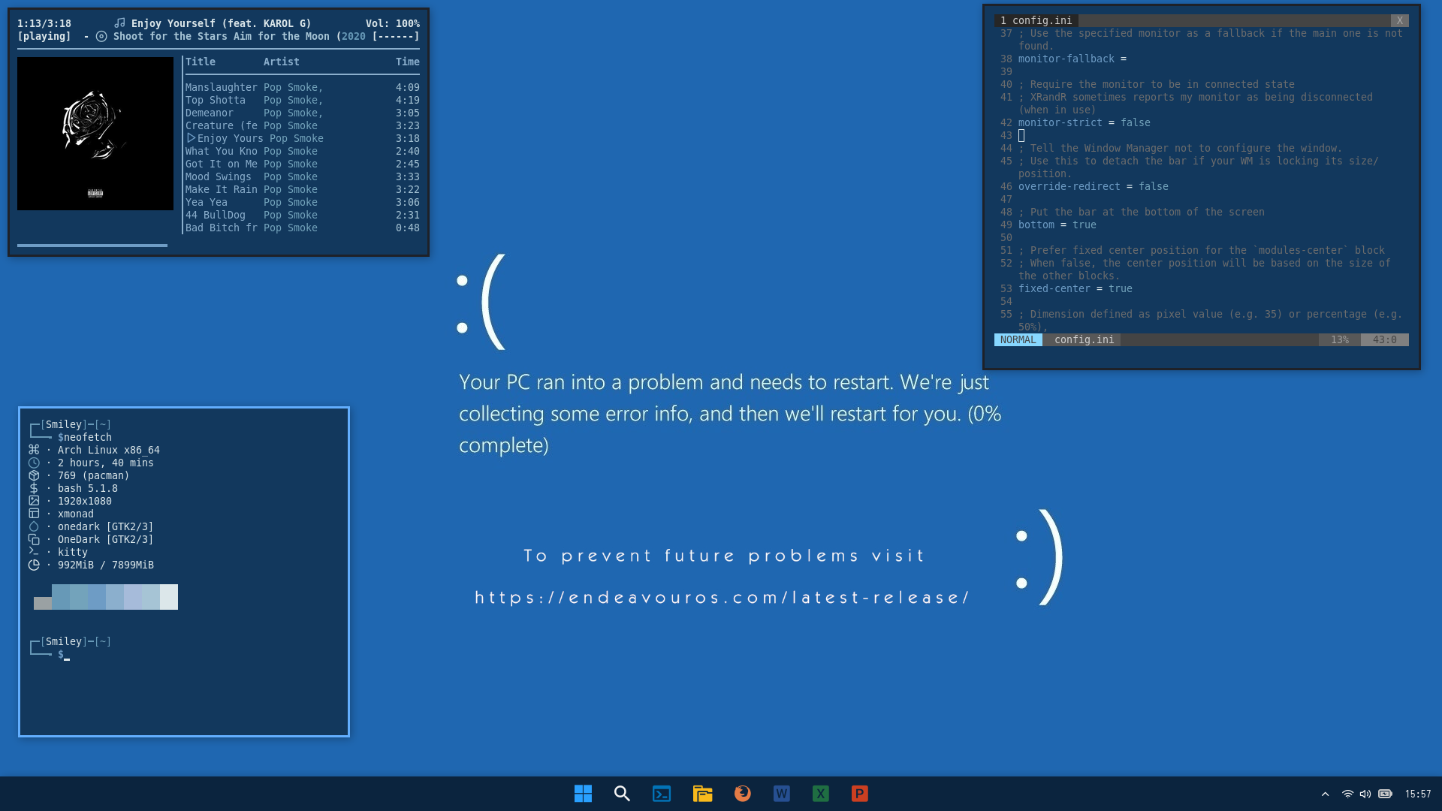This screenshot has width=1442, height=811.
Task: Open the Word icon in the taskbar
Action: coord(781,794)
